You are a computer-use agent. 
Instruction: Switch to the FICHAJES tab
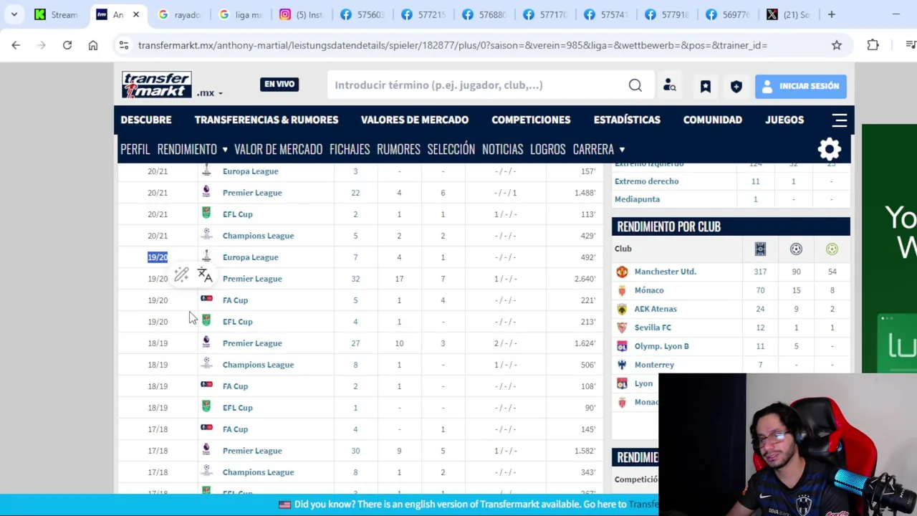[350, 149]
